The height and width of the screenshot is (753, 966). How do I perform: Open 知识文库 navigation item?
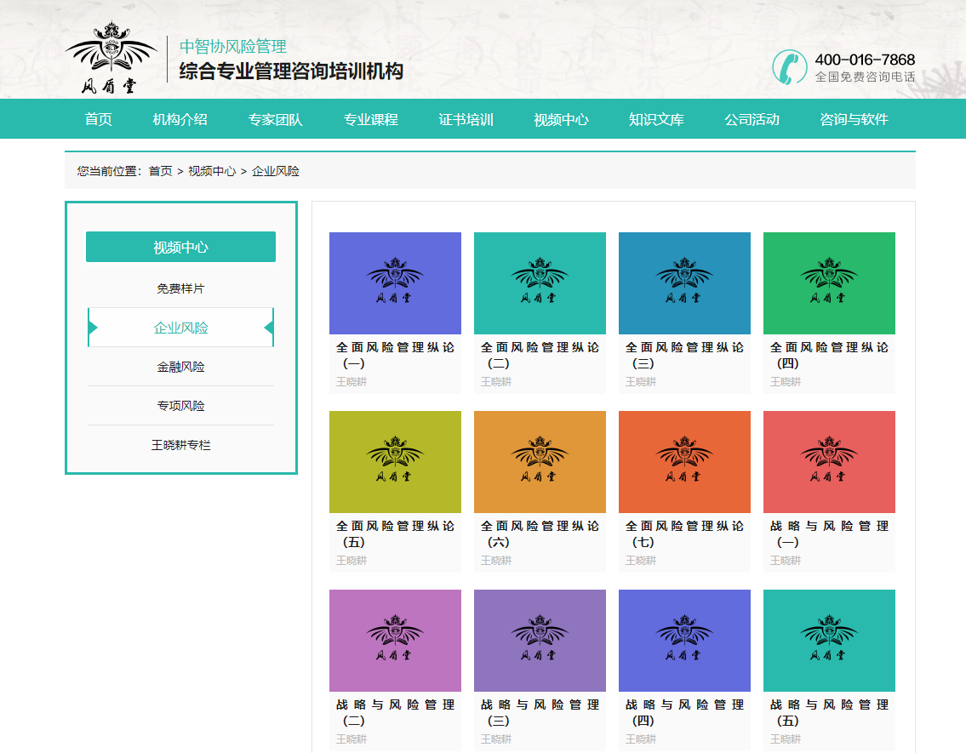(x=657, y=119)
